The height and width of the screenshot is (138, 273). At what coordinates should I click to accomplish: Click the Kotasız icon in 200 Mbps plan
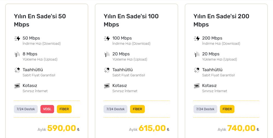197,86
